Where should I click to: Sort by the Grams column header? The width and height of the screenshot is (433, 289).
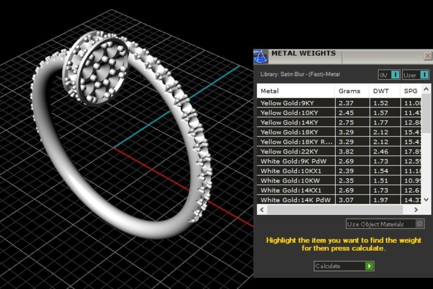click(353, 91)
